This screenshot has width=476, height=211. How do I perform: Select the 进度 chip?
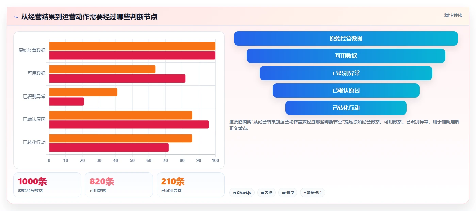point(288,193)
